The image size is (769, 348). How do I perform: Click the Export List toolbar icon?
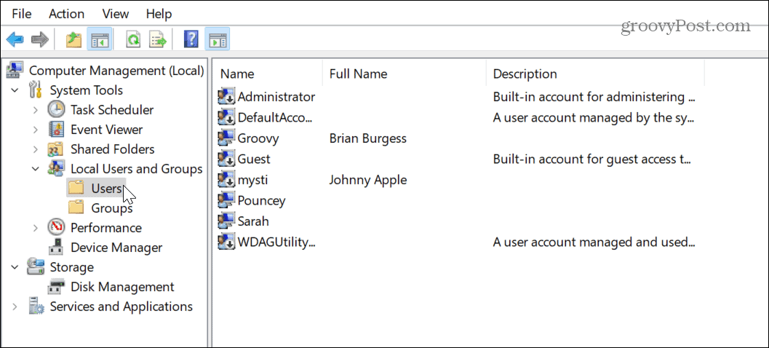pyautogui.click(x=158, y=39)
